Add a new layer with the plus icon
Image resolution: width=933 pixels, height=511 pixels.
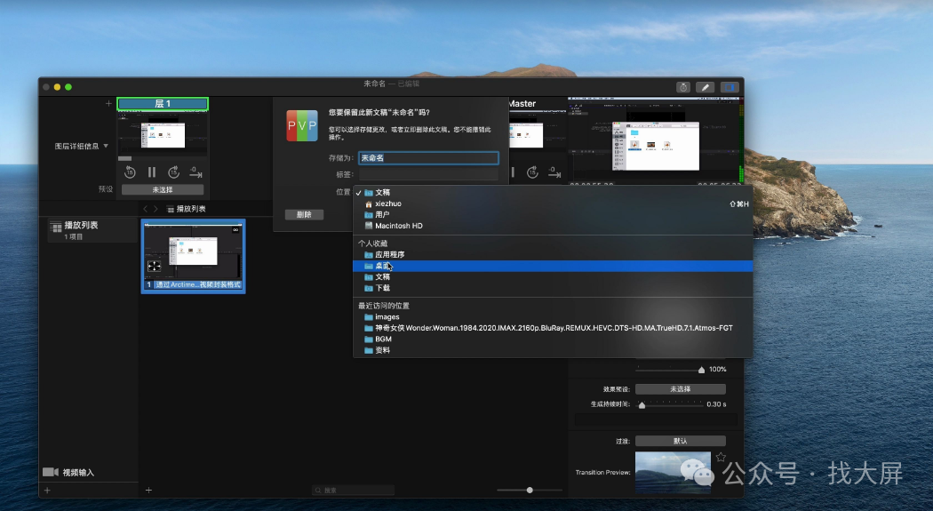click(108, 104)
